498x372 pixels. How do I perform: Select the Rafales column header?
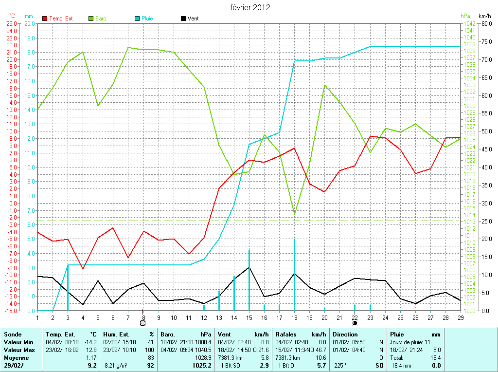click(286, 335)
